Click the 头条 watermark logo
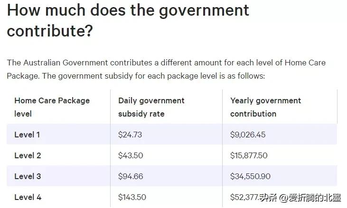347x208 pixels. click(x=268, y=198)
